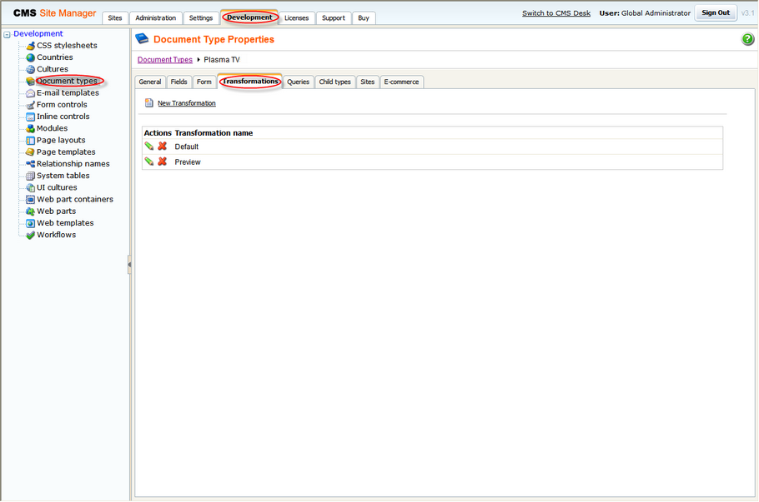
Task: Click the E-mail templates envelope icon
Action: point(31,93)
